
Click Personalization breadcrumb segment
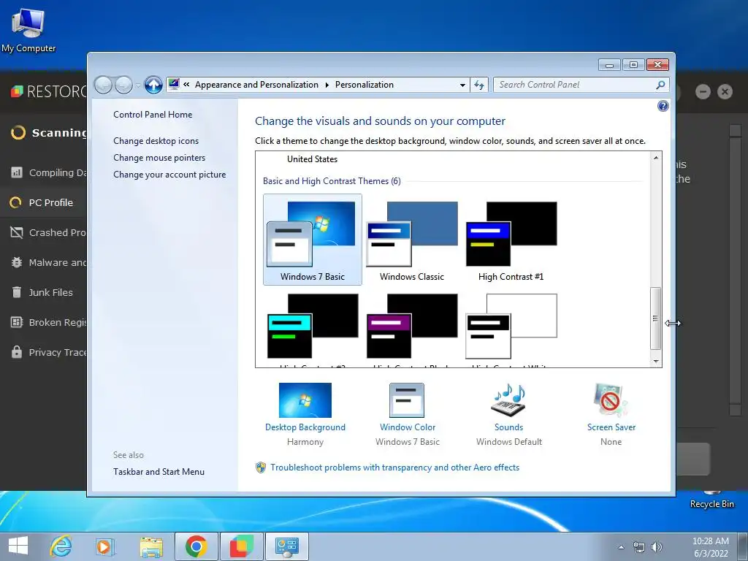point(364,85)
